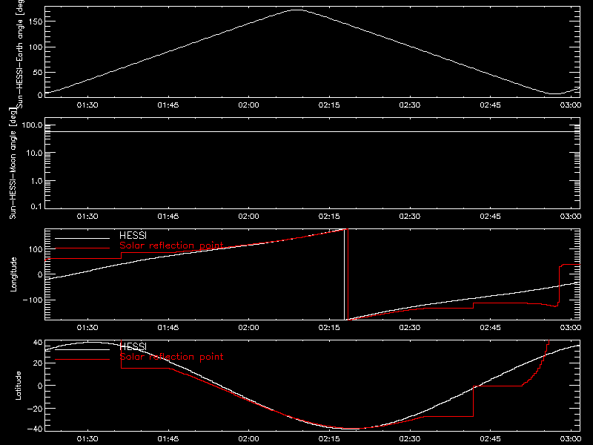Select 02:45 time label under Longitude plot
593x445 pixels.
[x=490, y=327]
